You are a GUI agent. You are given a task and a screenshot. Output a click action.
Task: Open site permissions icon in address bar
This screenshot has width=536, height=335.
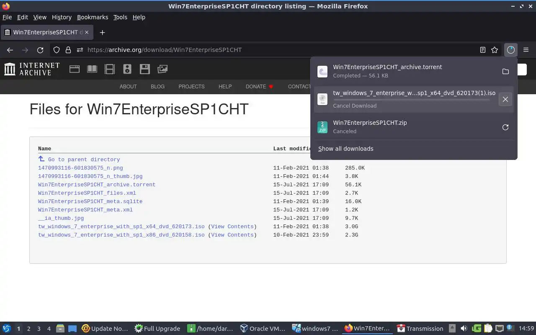[80, 50]
